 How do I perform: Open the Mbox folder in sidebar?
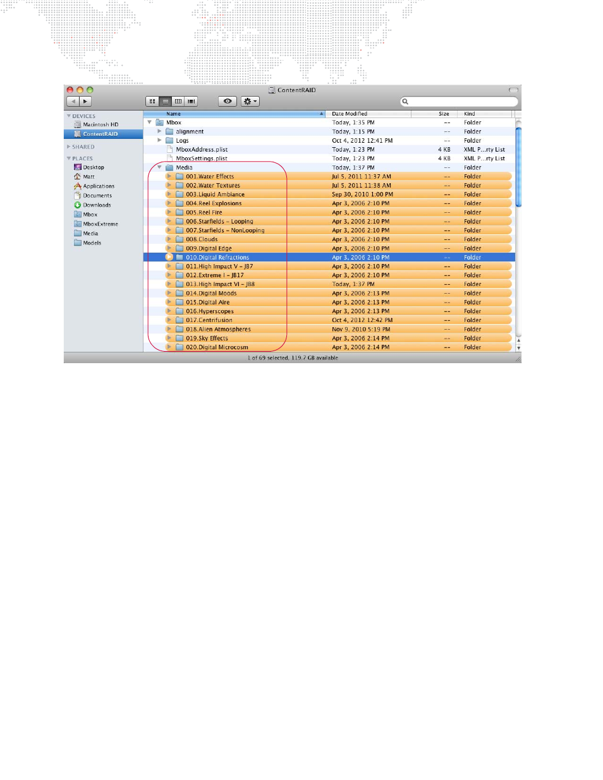point(85,215)
